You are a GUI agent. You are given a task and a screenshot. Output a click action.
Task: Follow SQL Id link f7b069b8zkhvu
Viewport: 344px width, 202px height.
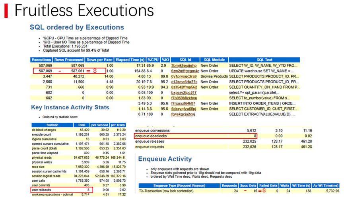(x=184, y=98)
